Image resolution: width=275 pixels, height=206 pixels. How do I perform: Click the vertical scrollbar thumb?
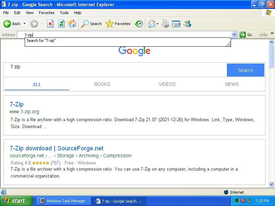tap(271, 56)
